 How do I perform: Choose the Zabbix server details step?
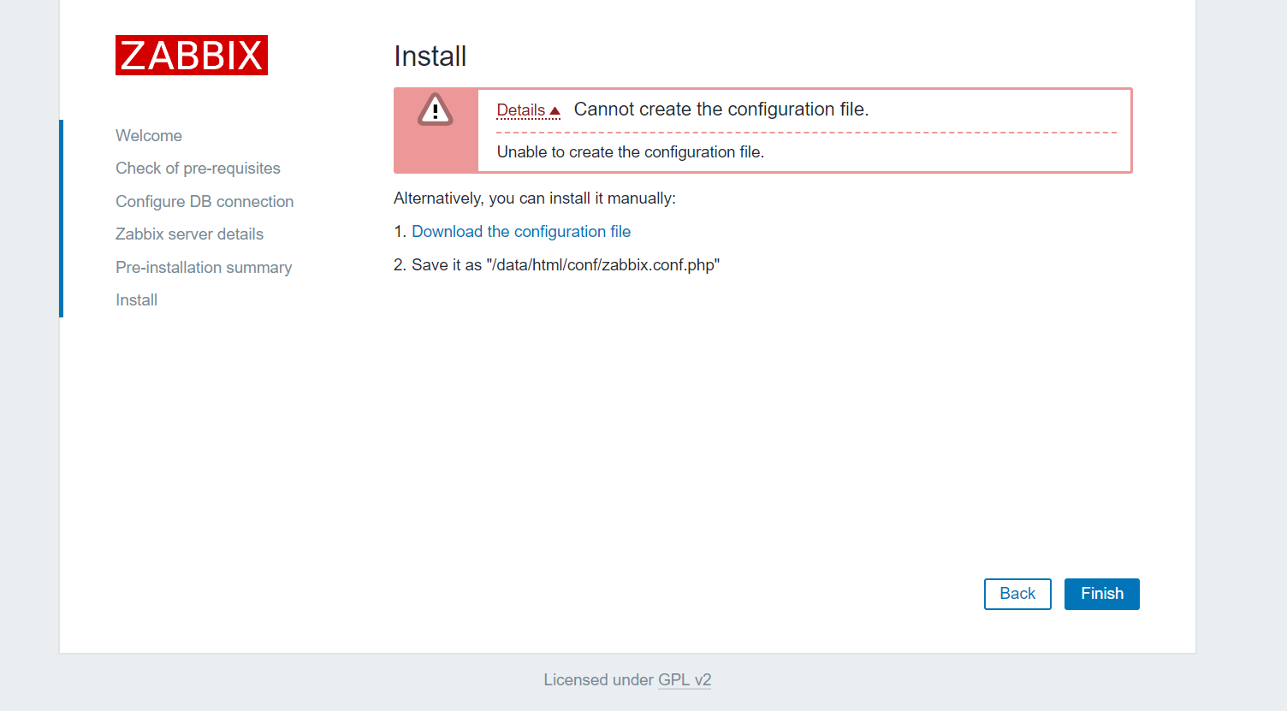[x=189, y=234]
